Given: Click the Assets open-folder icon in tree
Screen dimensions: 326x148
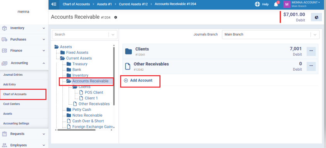Looking at the screenshot, I should [57, 47].
